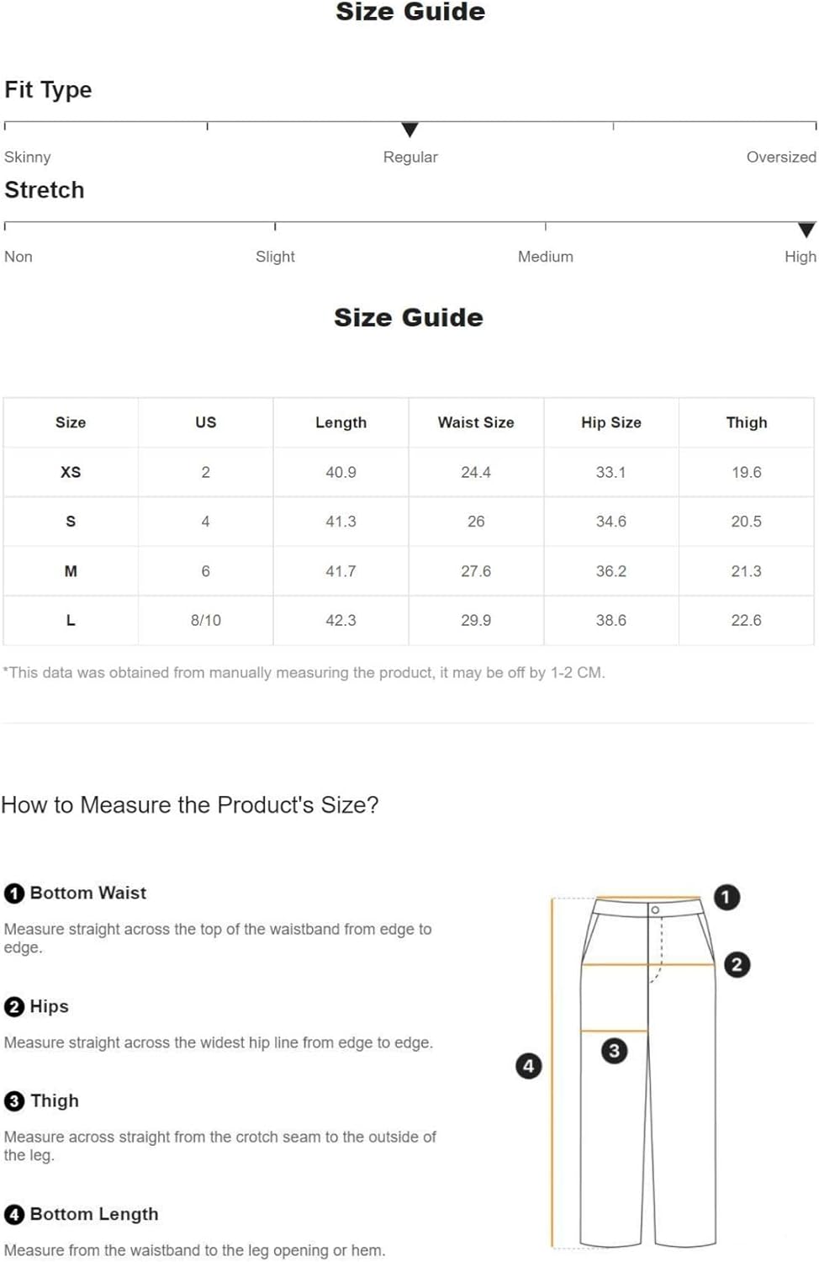
Task: Click the Medium stretch label
Action: (546, 257)
